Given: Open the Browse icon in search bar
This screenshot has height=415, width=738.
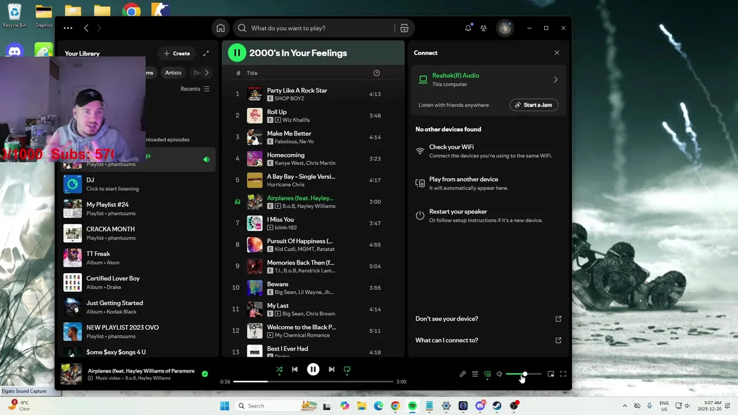Looking at the screenshot, I should [x=404, y=28].
